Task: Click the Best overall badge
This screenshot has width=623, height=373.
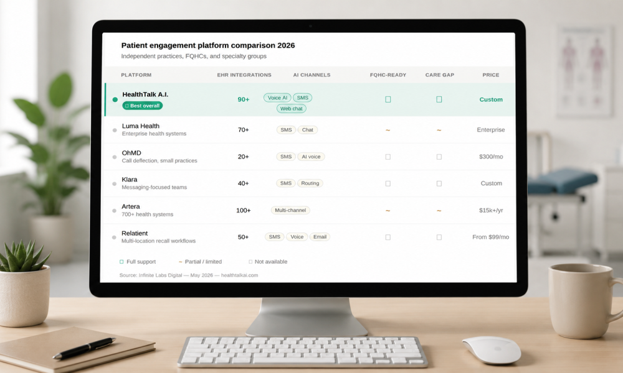Action: [143, 106]
